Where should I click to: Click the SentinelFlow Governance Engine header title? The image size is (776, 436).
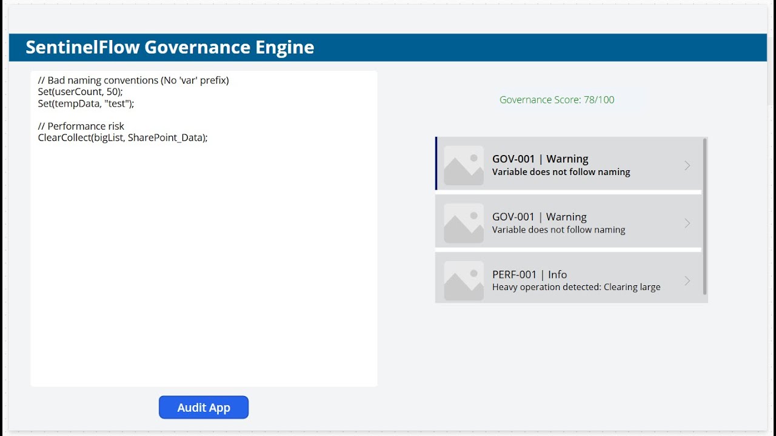click(170, 47)
